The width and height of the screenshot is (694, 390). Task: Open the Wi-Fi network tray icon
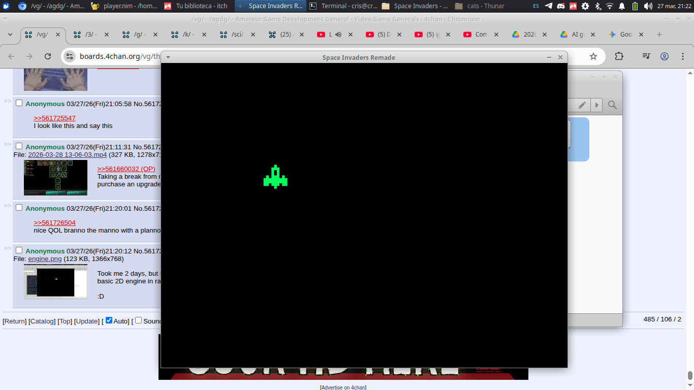tap(610, 6)
